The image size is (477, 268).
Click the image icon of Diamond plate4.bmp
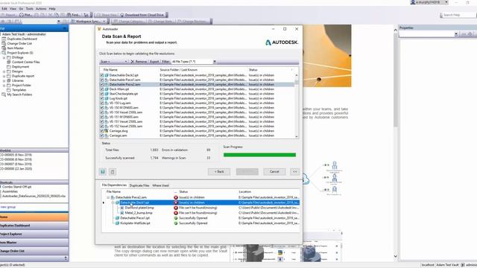pyautogui.click(x=122, y=208)
